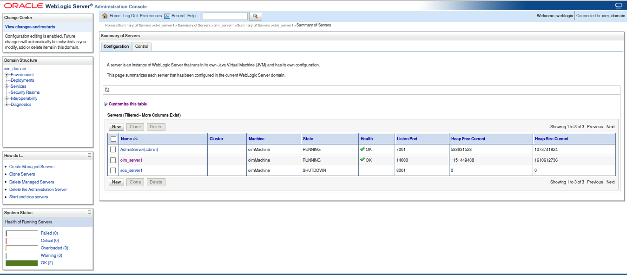Click the New button to create a server

[x=116, y=126]
